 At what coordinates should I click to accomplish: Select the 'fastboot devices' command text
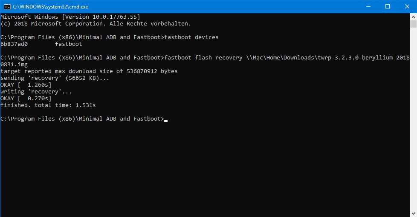191,37
